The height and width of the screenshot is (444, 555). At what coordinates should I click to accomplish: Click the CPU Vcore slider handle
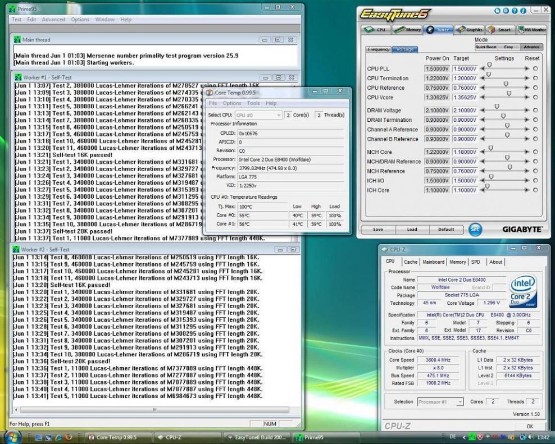tap(508, 94)
